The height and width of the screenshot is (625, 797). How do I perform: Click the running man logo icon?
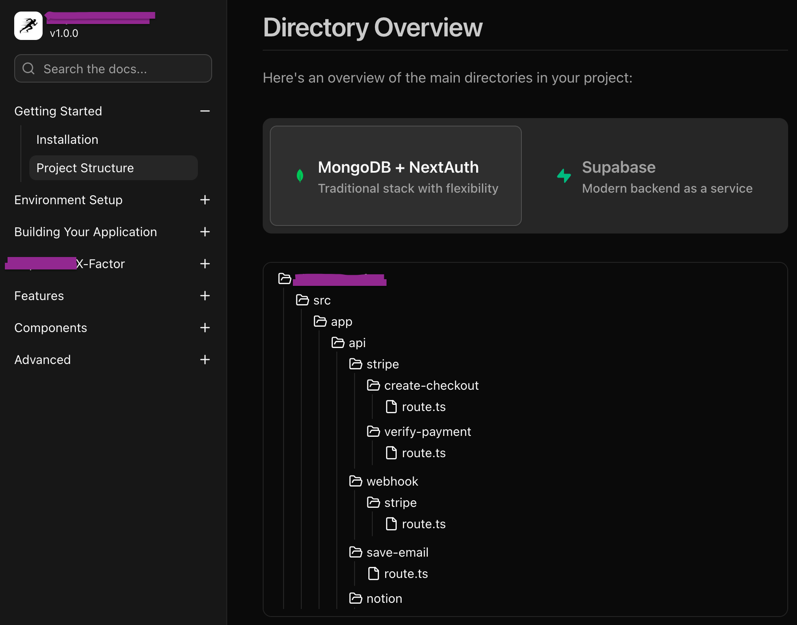pos(28,26)
